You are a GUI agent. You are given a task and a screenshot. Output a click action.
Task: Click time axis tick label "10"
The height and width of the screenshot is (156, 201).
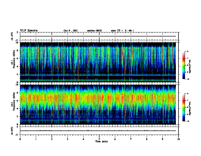tap(178, 139)
